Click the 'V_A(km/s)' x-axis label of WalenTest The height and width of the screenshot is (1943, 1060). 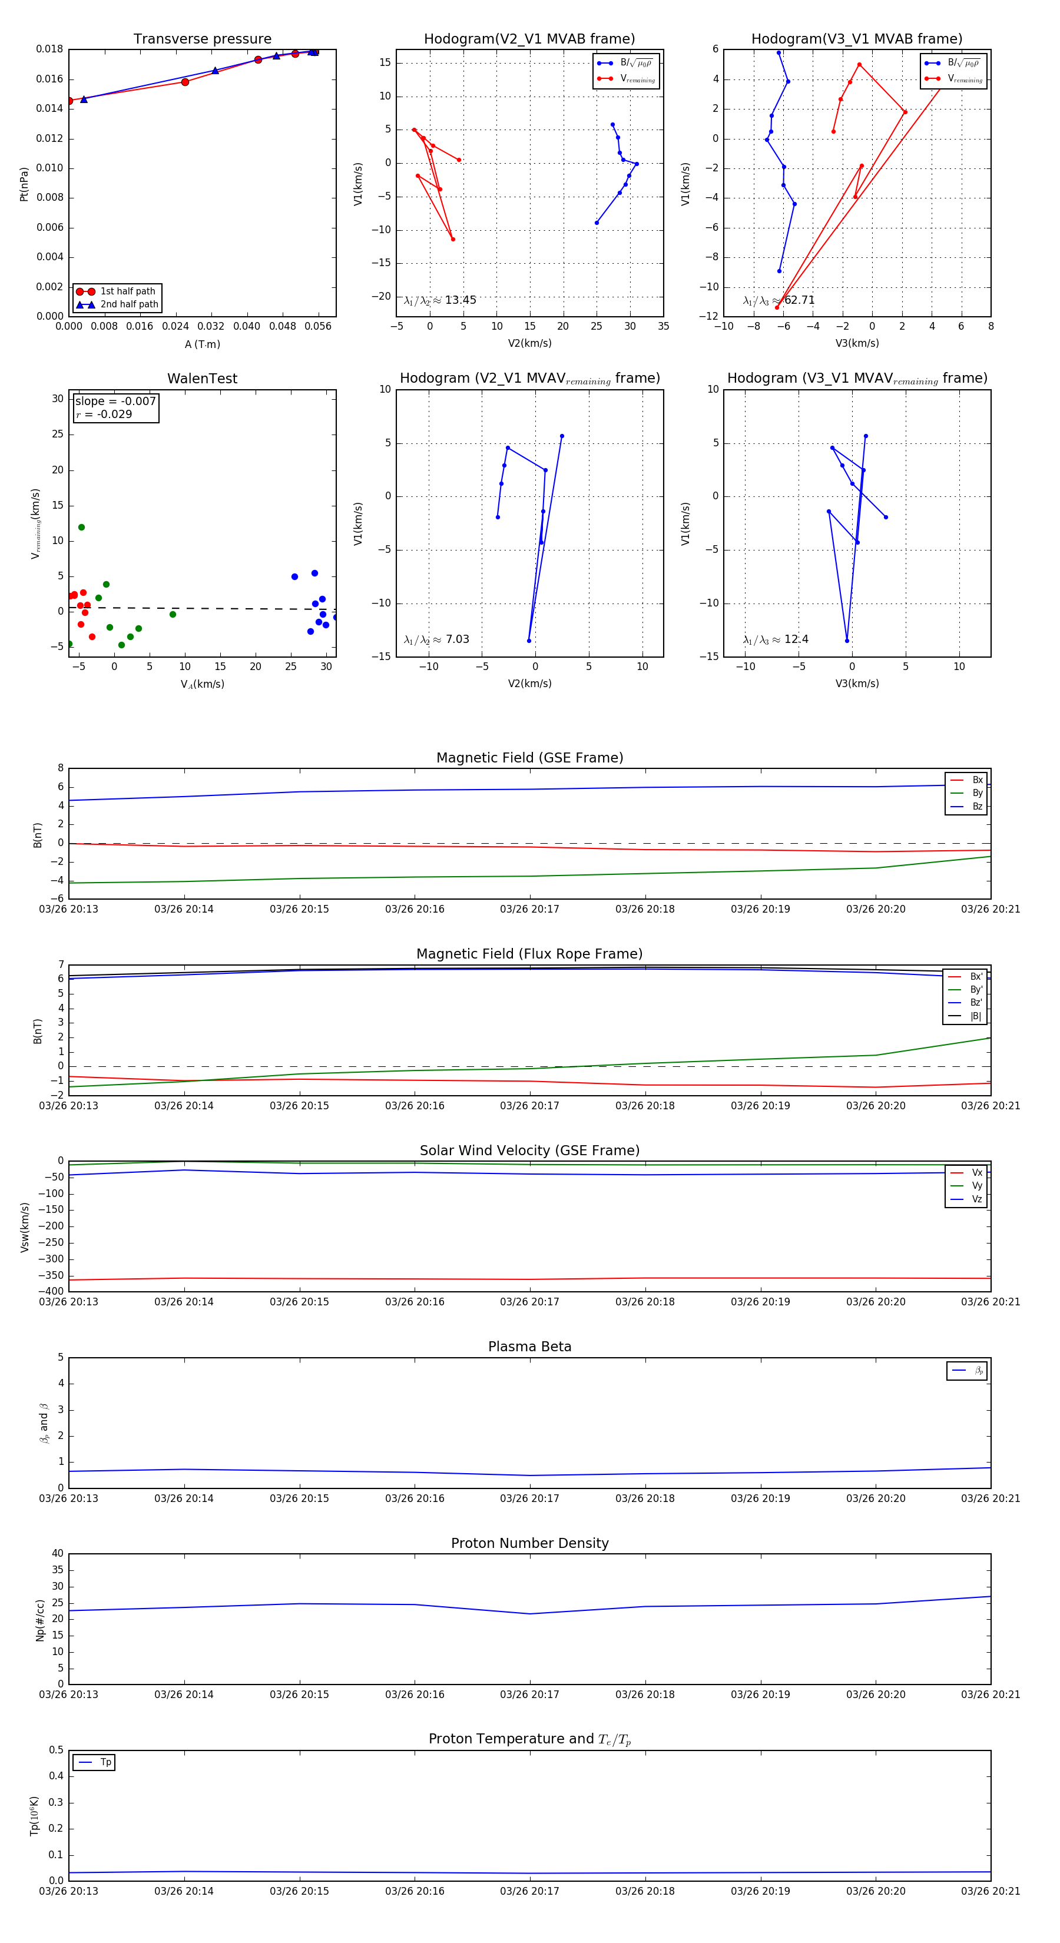click(202, 684)
